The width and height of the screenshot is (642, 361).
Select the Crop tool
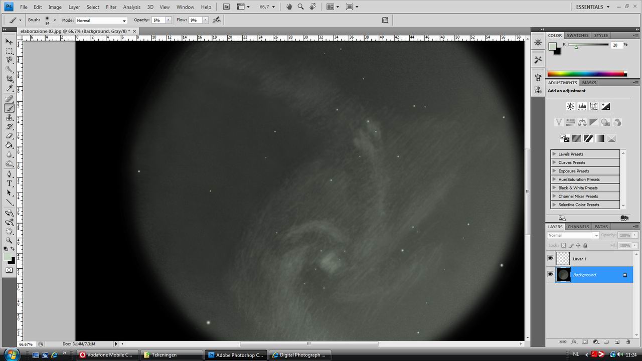pyautogui.click(x=9, y=79)
